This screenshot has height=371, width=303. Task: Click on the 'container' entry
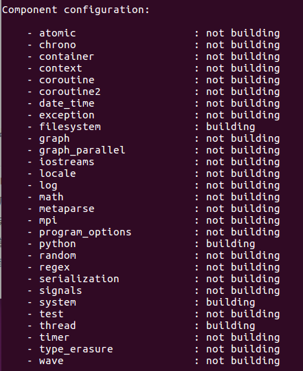67,56
